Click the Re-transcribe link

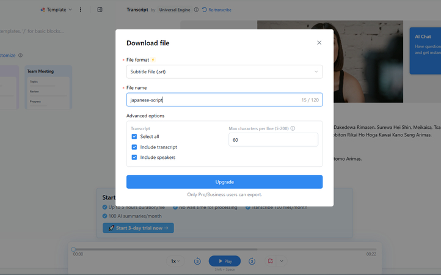point(217,10)
